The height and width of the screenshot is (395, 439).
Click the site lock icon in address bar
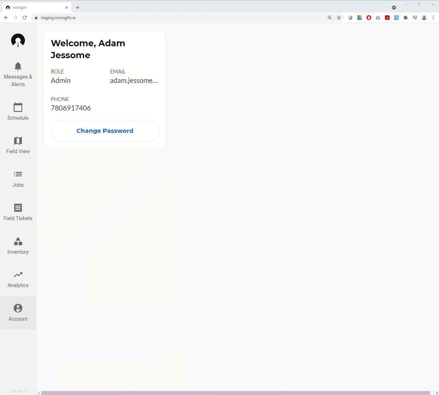click(x=36, y=18)
